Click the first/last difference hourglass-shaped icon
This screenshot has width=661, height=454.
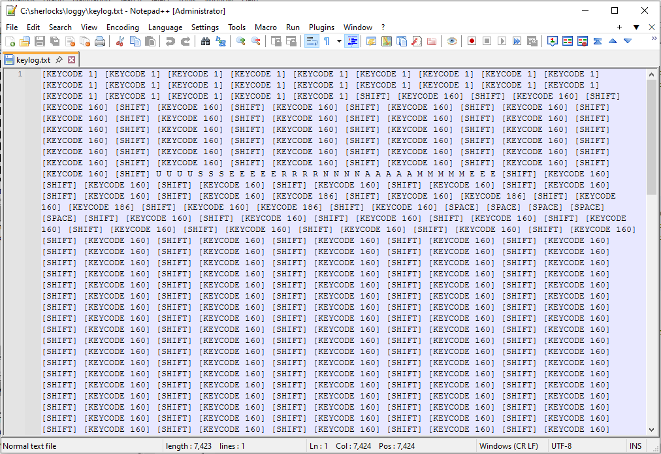598,41
